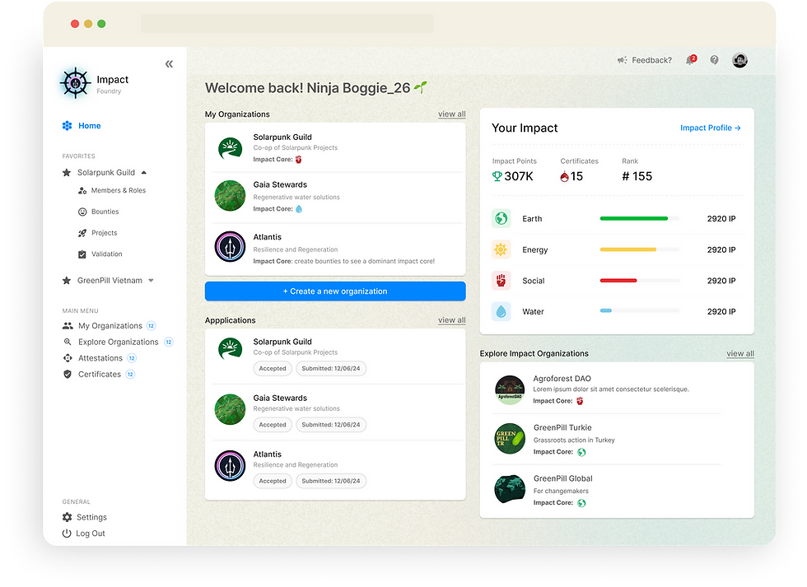
Task: Open Attestations in main menu
Action: coord(100,358)
